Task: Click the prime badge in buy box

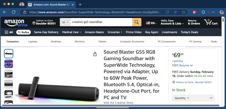Action: coord(178,61)
